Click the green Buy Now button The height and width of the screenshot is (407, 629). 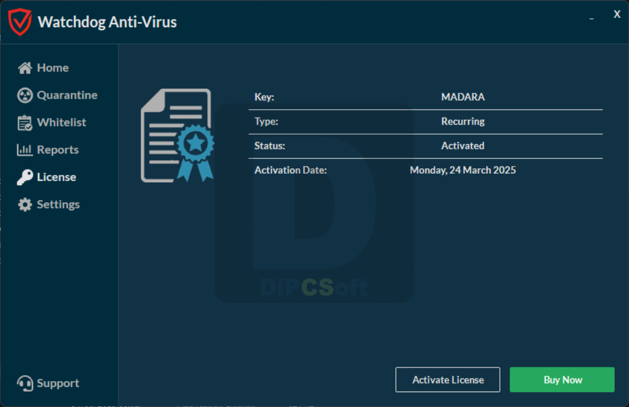click(x=562, y=380)
